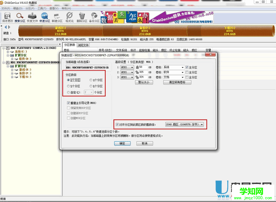Screen dimensions: 276x202
Task: Click the previous disk left arrow
Action: (6, 27)
